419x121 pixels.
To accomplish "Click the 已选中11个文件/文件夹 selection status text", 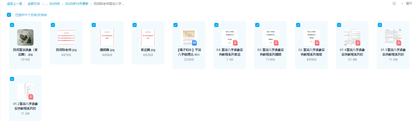I will pos(31,15).
